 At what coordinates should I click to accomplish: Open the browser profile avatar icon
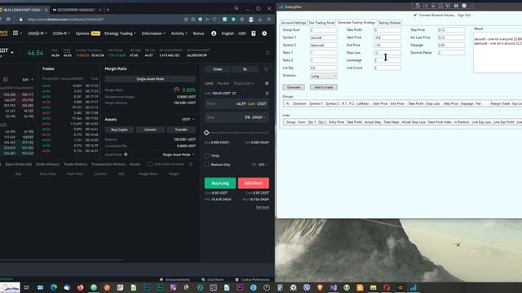point(251,20)
